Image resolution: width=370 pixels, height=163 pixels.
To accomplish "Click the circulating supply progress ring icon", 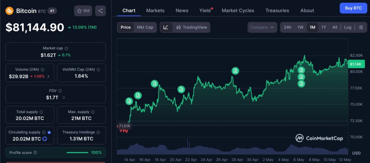I will pos(44,139).
